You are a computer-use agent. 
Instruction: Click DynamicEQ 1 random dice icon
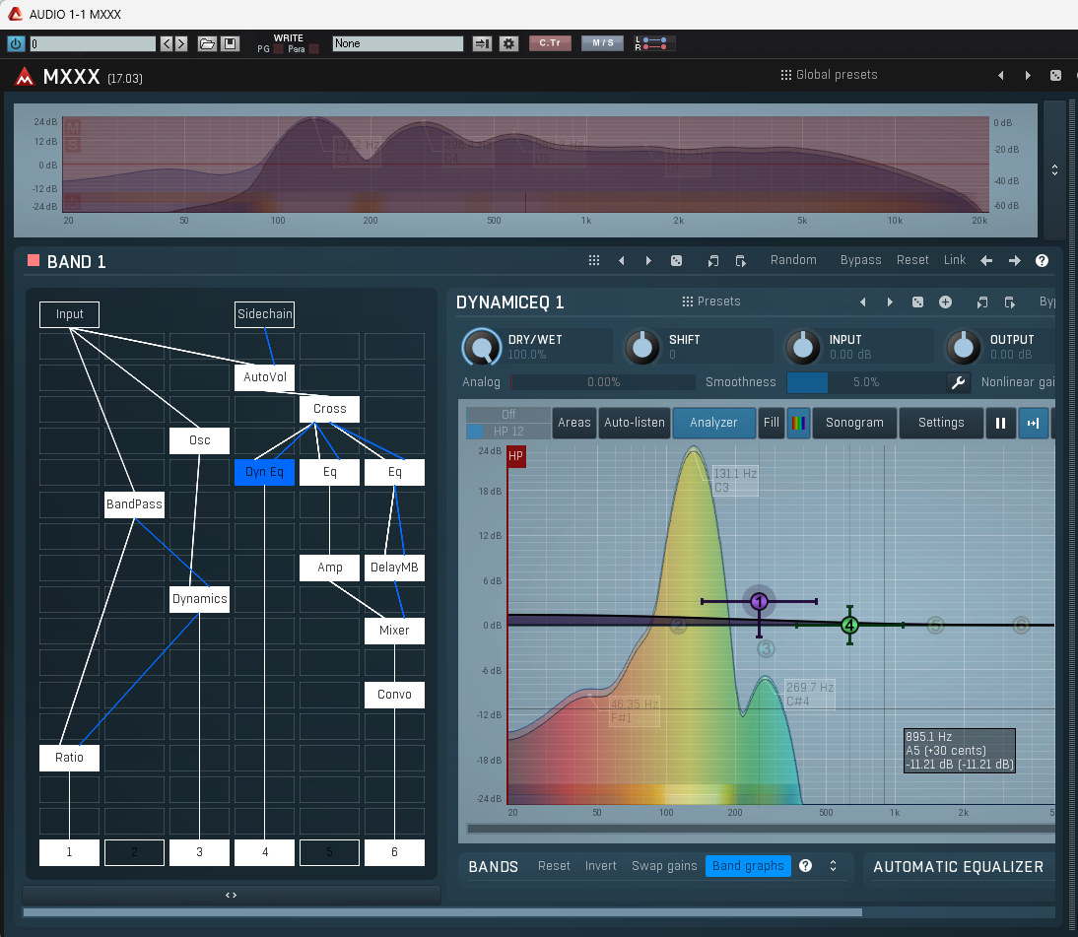click(917, 301)
